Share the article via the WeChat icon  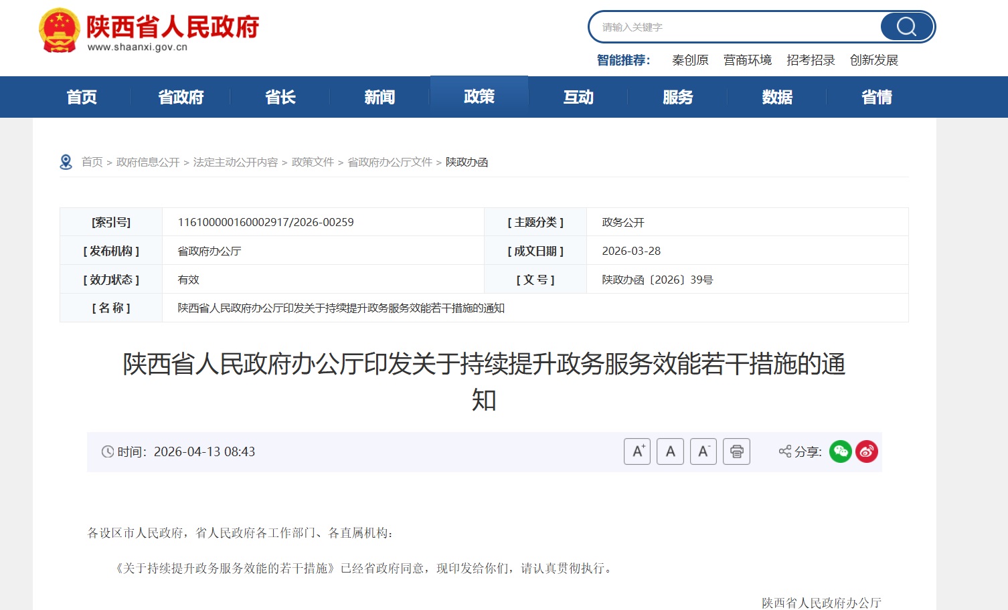840,451
